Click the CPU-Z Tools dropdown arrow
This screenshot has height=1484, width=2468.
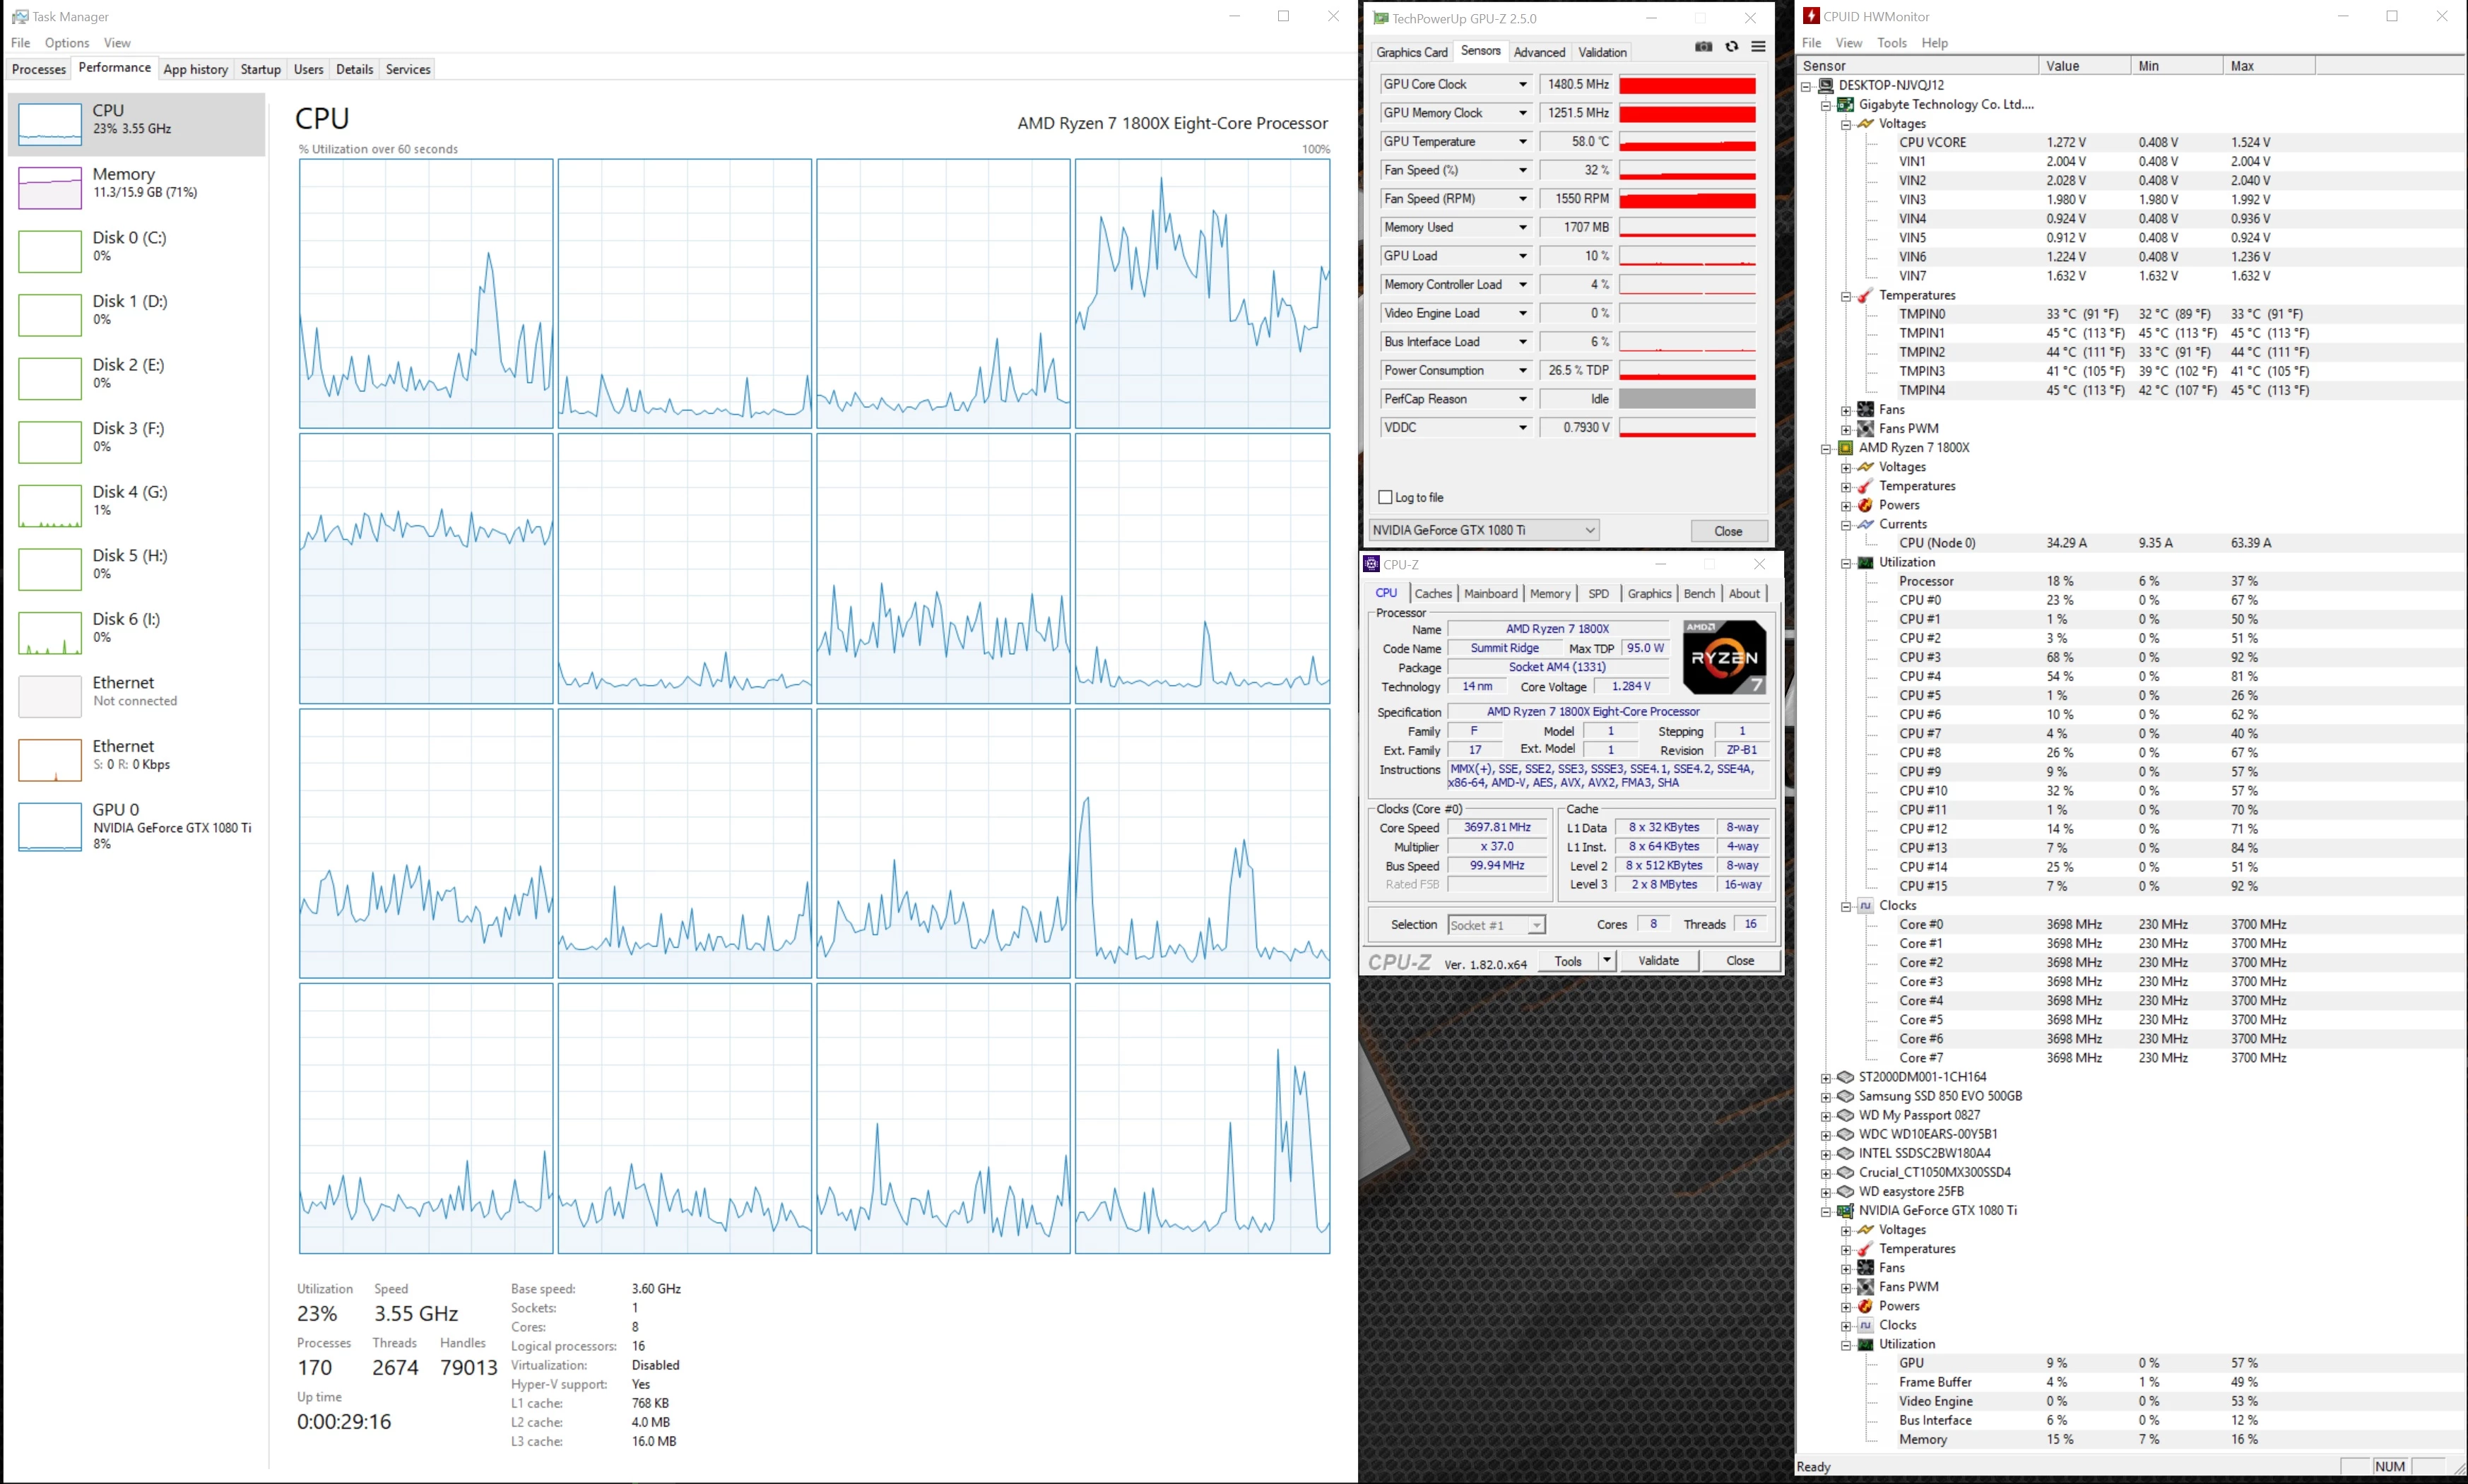(x=1606, y=961)
